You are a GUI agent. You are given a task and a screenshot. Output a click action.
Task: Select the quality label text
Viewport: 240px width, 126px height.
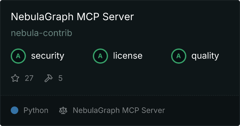(205, 56)
